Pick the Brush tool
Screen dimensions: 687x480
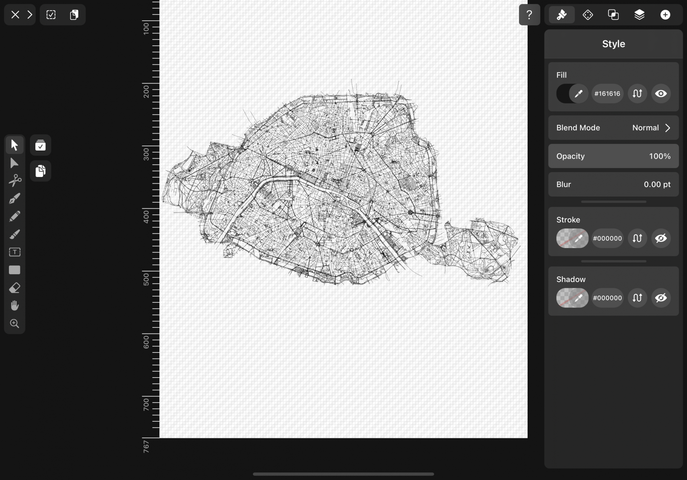[14, 234]
